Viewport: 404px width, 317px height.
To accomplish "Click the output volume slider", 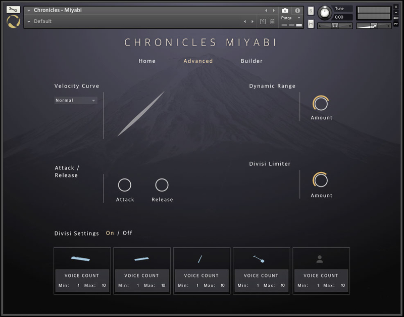I will tap(374, 26).
